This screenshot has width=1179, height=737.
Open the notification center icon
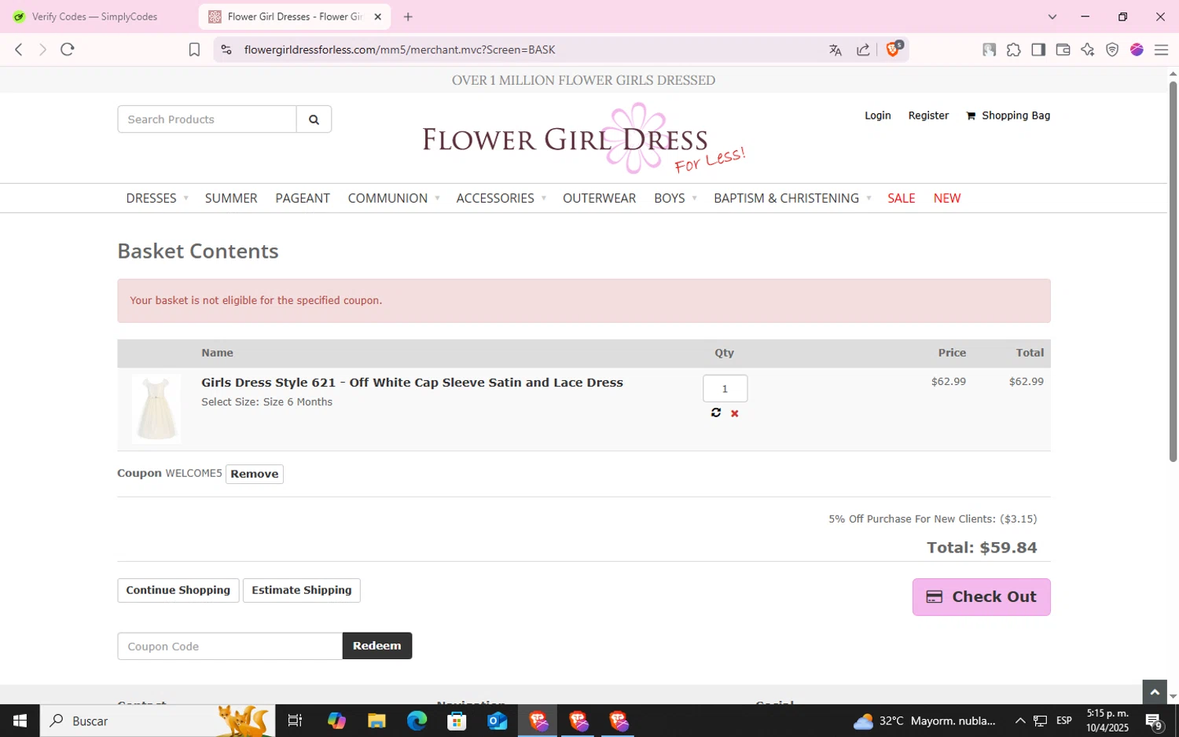[x=1154, y=721]
